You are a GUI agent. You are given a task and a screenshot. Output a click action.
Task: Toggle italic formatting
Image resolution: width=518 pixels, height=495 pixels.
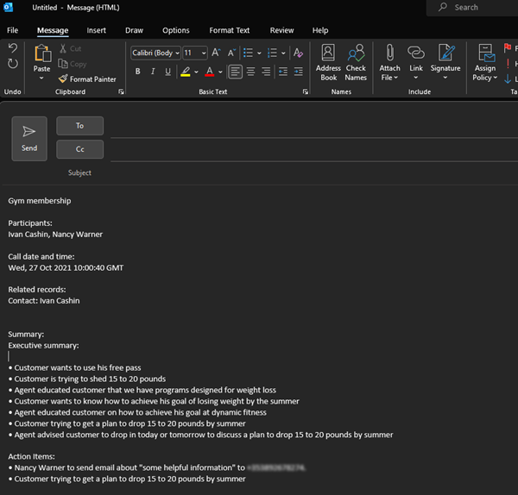(153, 72)
